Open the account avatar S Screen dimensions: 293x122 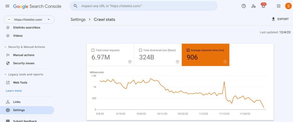288,6
